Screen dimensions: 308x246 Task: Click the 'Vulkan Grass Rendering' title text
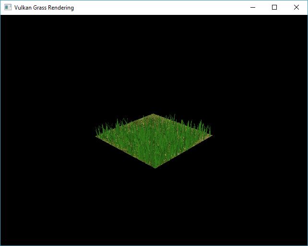[44, 8]
